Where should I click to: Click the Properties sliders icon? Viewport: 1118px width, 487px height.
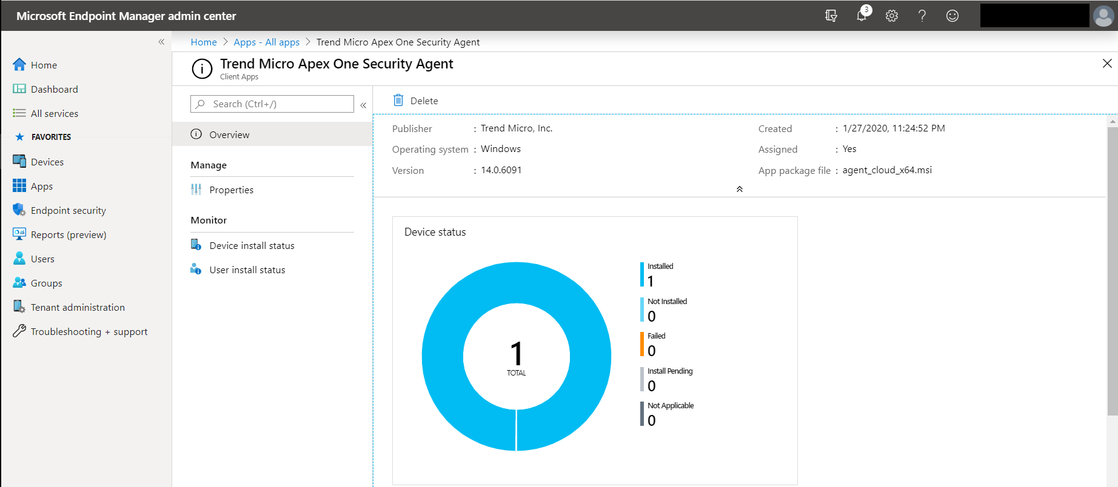(196, 190)
